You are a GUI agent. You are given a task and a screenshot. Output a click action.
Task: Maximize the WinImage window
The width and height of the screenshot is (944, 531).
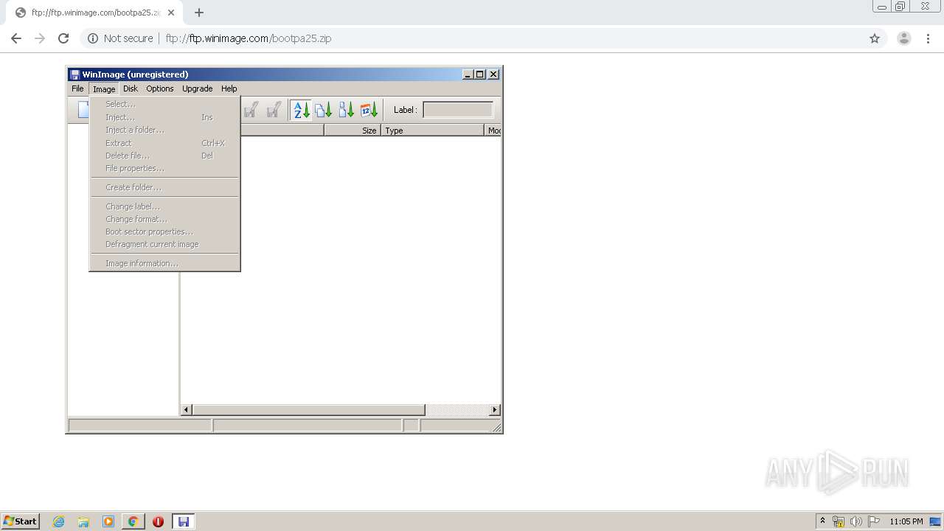480,74
